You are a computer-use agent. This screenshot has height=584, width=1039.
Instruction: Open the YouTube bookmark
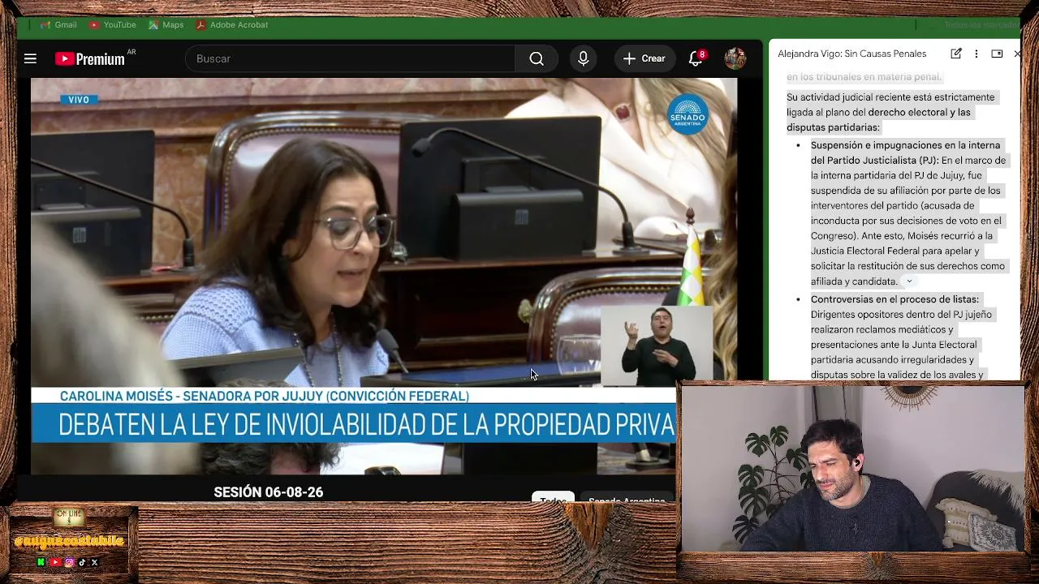point(113,24)
